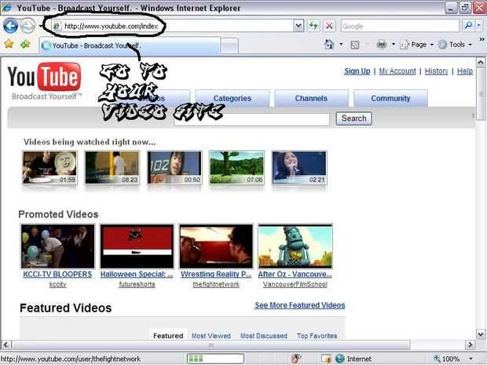Viewport: 487px width, 365px height.
Task: Click the page loading progress bar
Action: point(215,359)
